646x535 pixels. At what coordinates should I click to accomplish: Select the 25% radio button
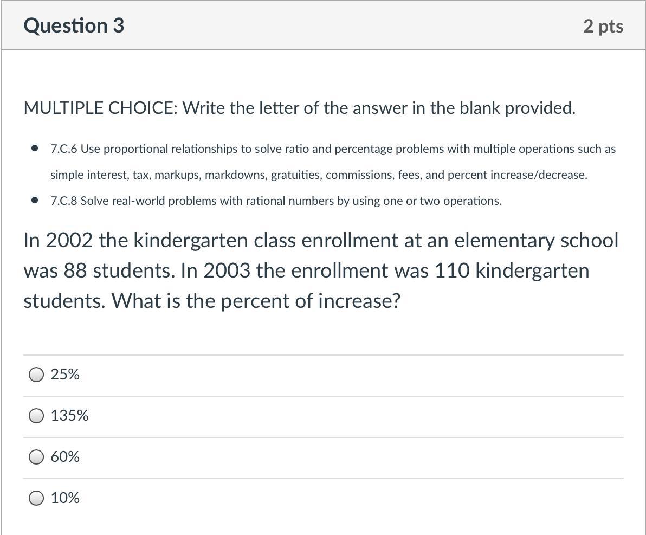tap(36, 375)
